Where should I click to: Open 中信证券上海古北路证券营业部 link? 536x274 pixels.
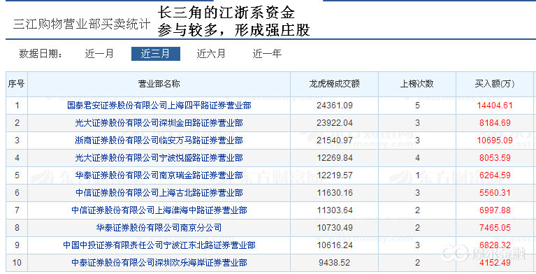pyautogui.click(x=159, y=193)
